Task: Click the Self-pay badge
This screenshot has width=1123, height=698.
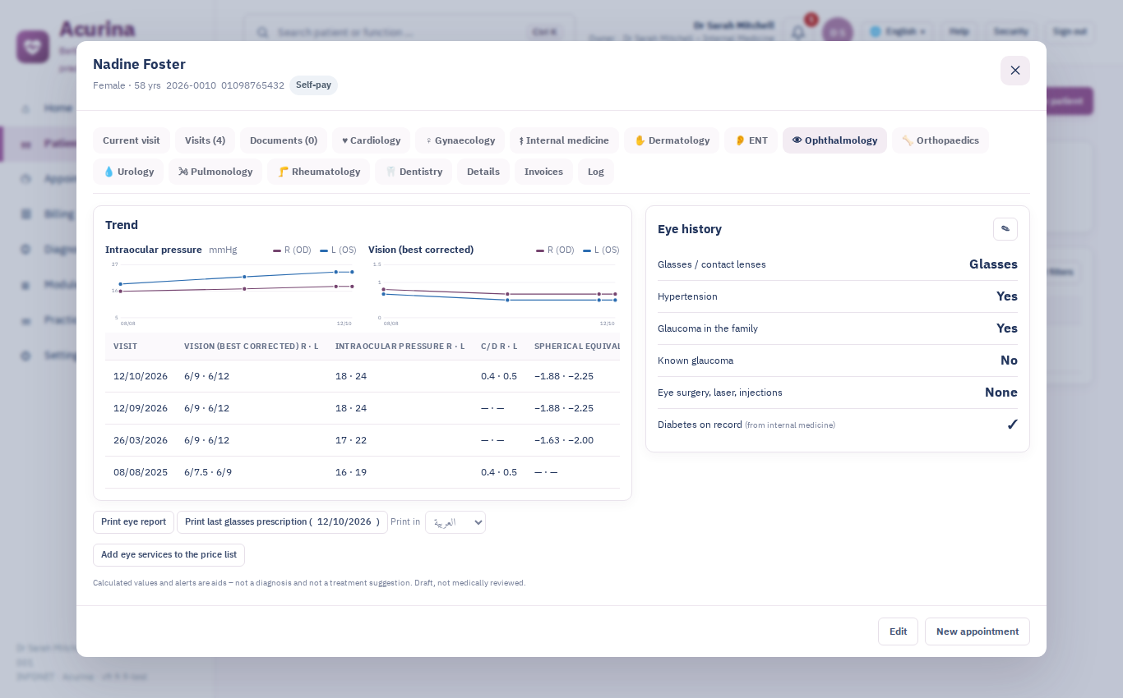Action: pos(313,85)
